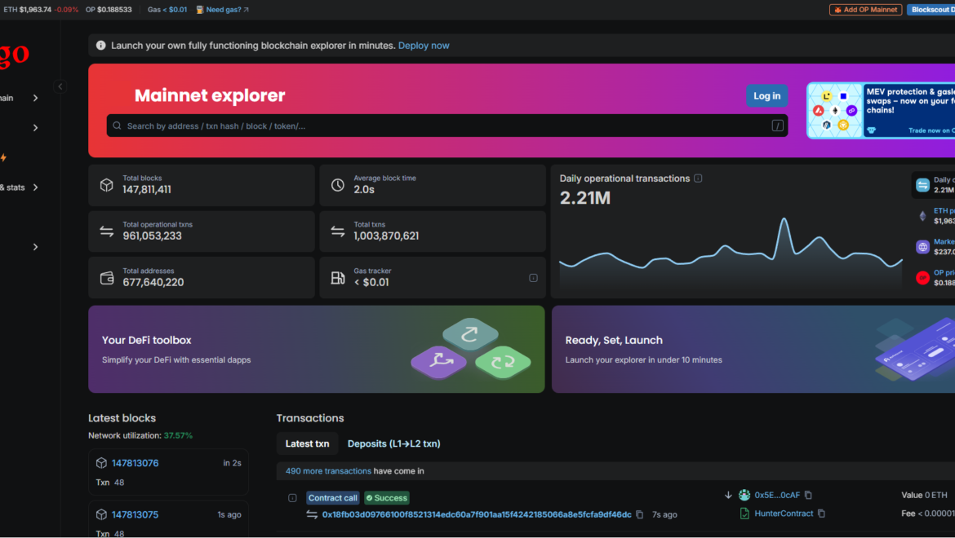Viewport: 955px width, 538px height.
Task: Load the 490 more transactions link
Action: tap(328, 471)
